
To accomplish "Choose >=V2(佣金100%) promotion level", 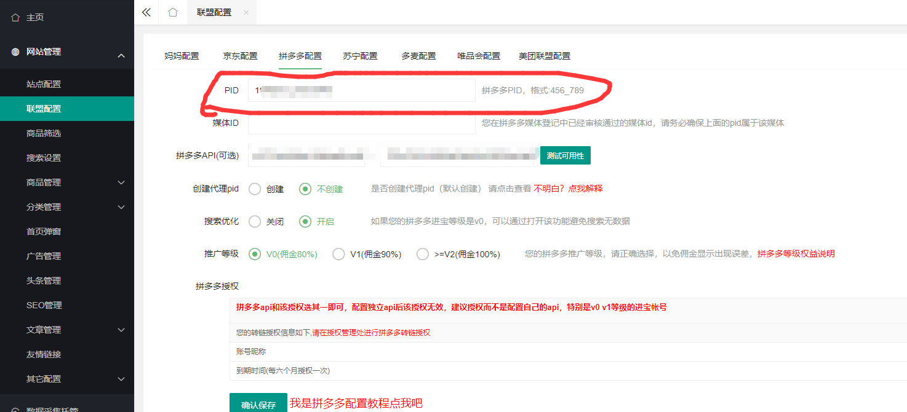I will pyautogui.click(x=422, y=254).
